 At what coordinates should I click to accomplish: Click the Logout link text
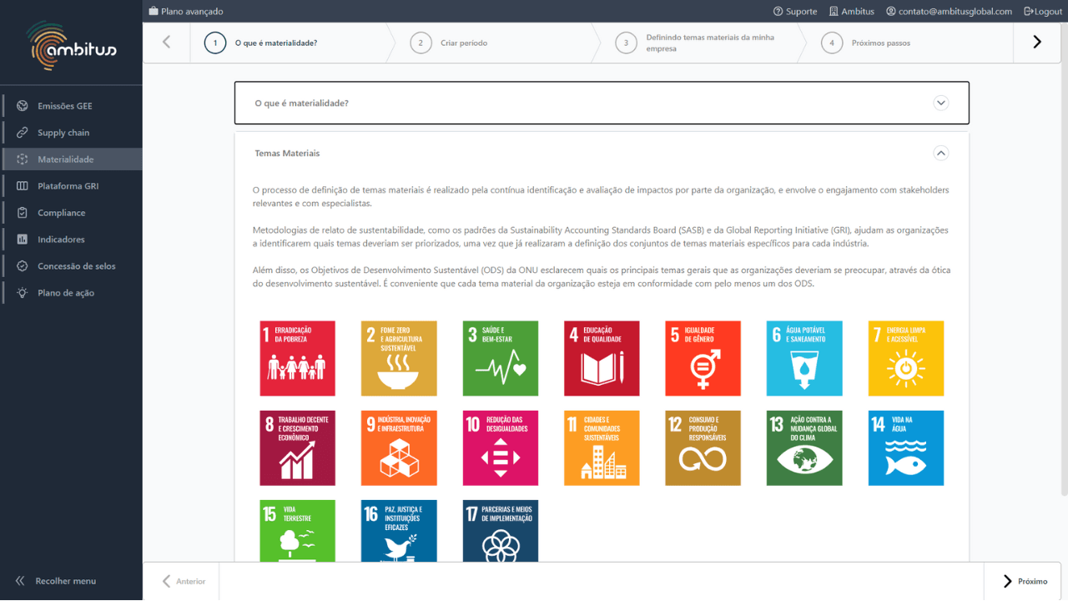[x=1048, y=12]
